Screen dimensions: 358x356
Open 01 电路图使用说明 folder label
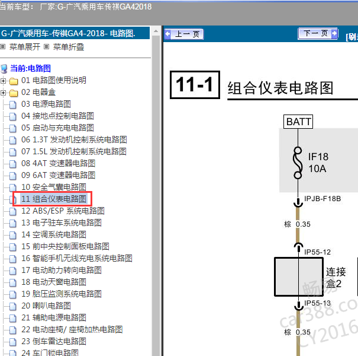pos(54,80)
